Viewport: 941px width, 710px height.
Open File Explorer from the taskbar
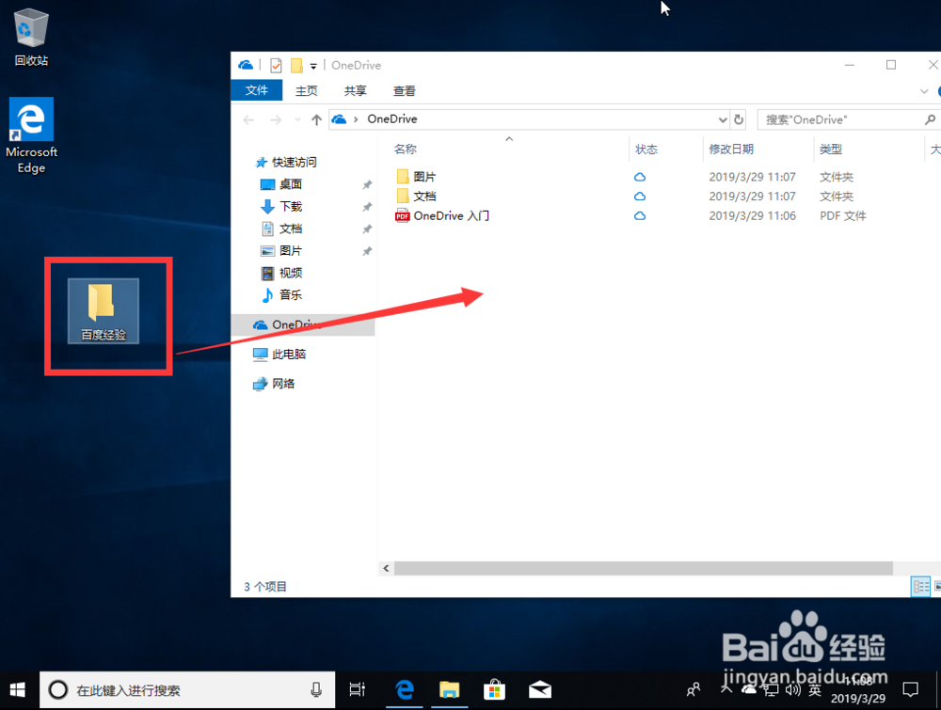pos(450,690)
